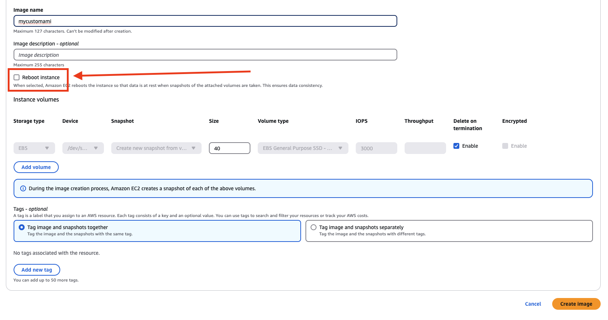Viewport: 608px width, 320px height.
Task: Open the EBS storage type dropdown
Action: click(34, 148)
